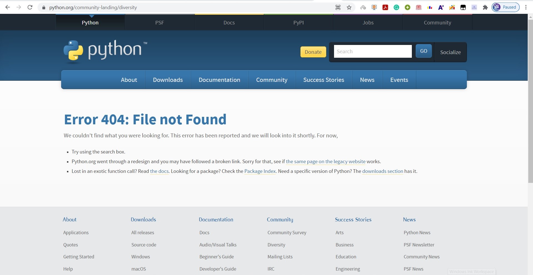Open the downloads section link
The width and height of the screenshot is (533, 275).
pos(383,171)
